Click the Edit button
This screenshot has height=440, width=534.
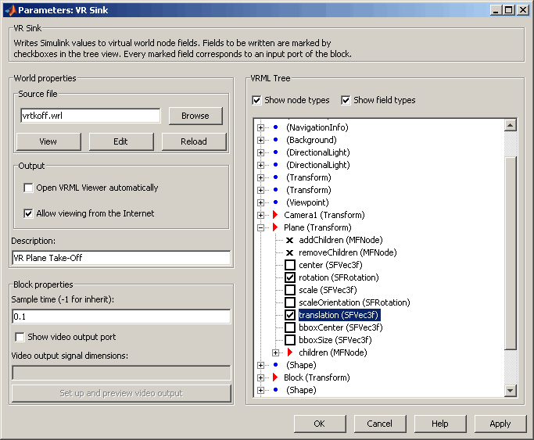point(121,141)
